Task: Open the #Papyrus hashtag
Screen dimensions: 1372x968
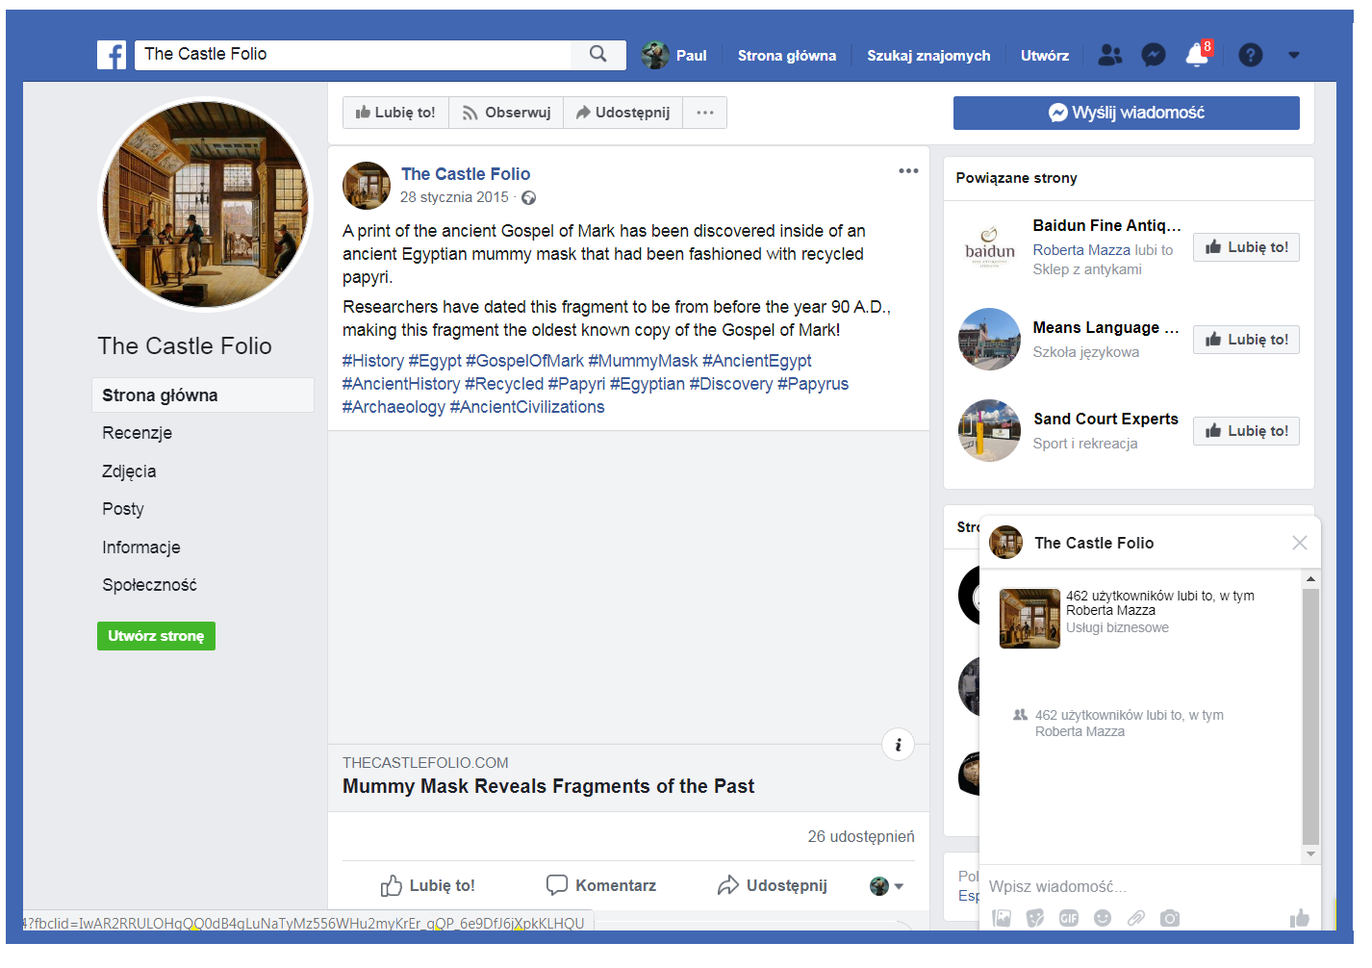Action: point(813,384)
